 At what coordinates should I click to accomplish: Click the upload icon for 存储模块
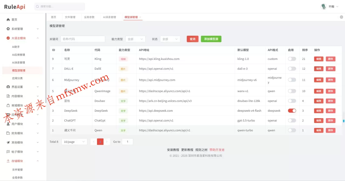pos(8,161)
